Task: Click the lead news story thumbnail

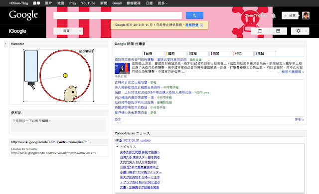Action: (122, 68)
